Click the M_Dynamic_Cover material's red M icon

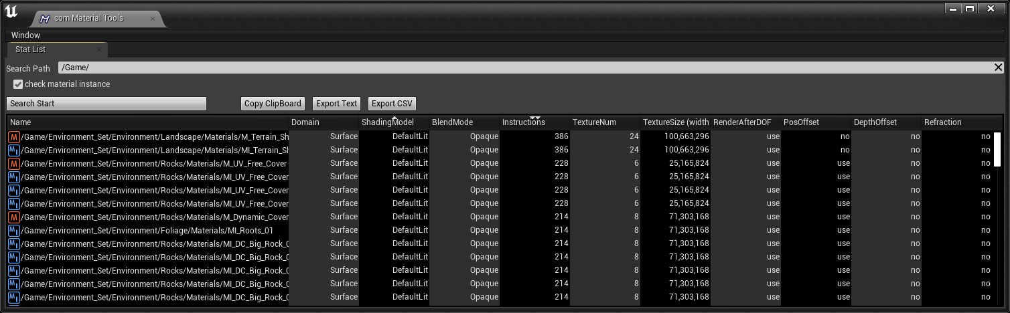coord(14,217)
